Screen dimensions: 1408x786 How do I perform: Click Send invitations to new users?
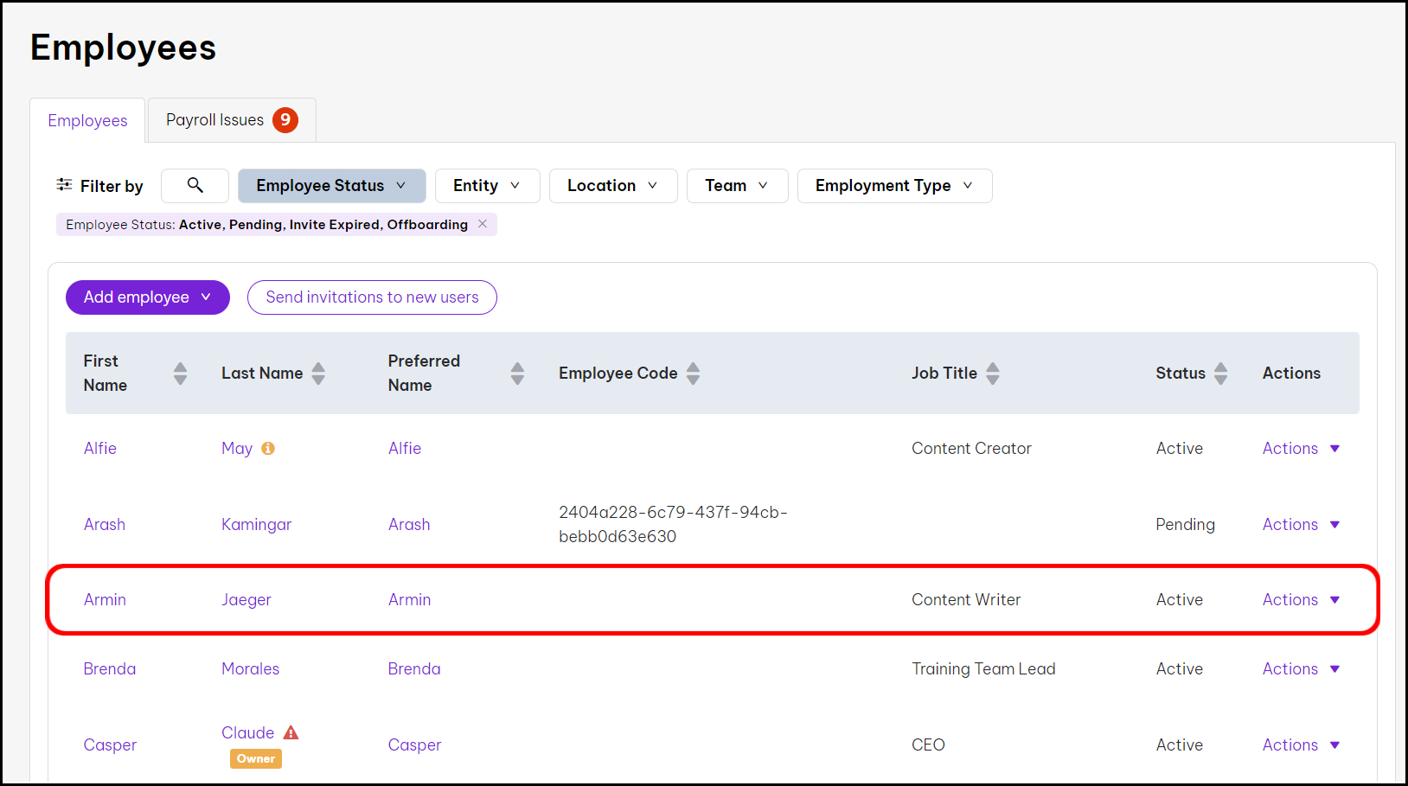point(372,297)
